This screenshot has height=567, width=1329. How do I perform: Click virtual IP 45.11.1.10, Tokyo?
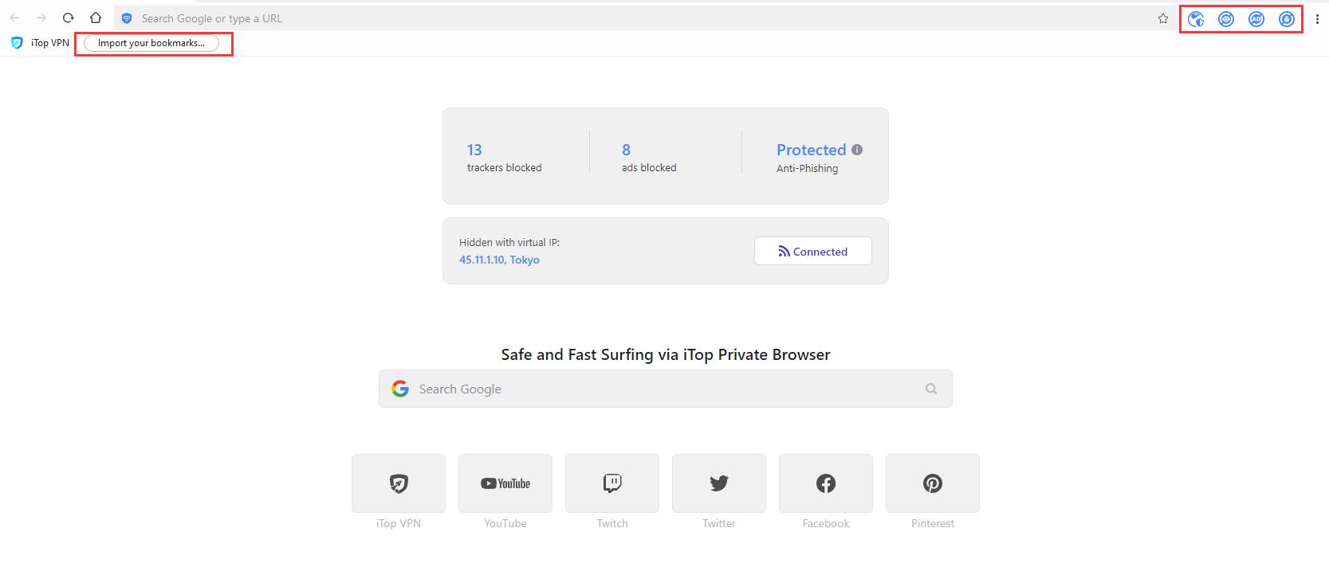[x=499, y=260]
